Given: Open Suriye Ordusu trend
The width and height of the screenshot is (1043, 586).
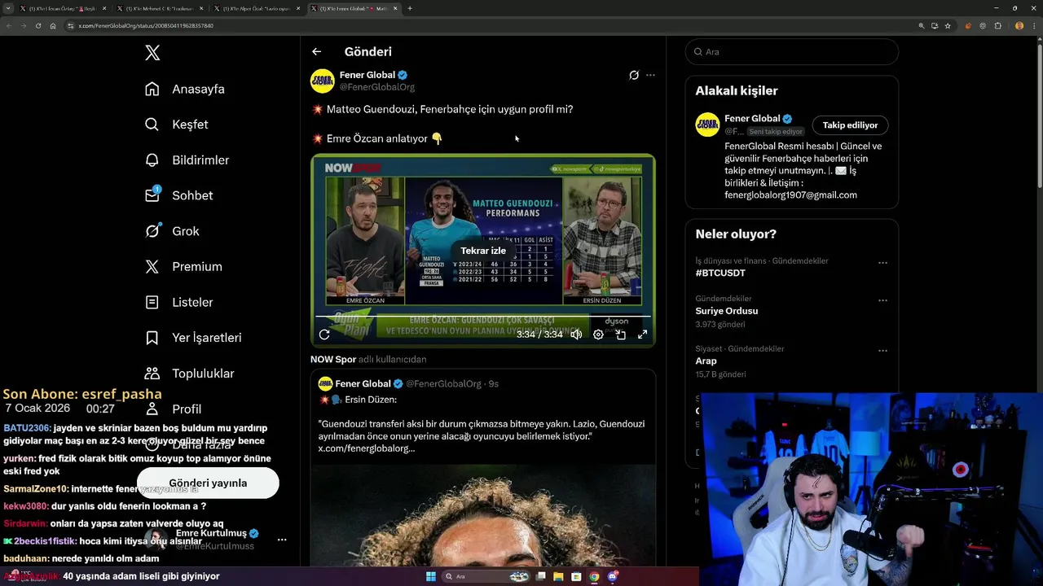Looking at the screenshot, I should [727, 311].
